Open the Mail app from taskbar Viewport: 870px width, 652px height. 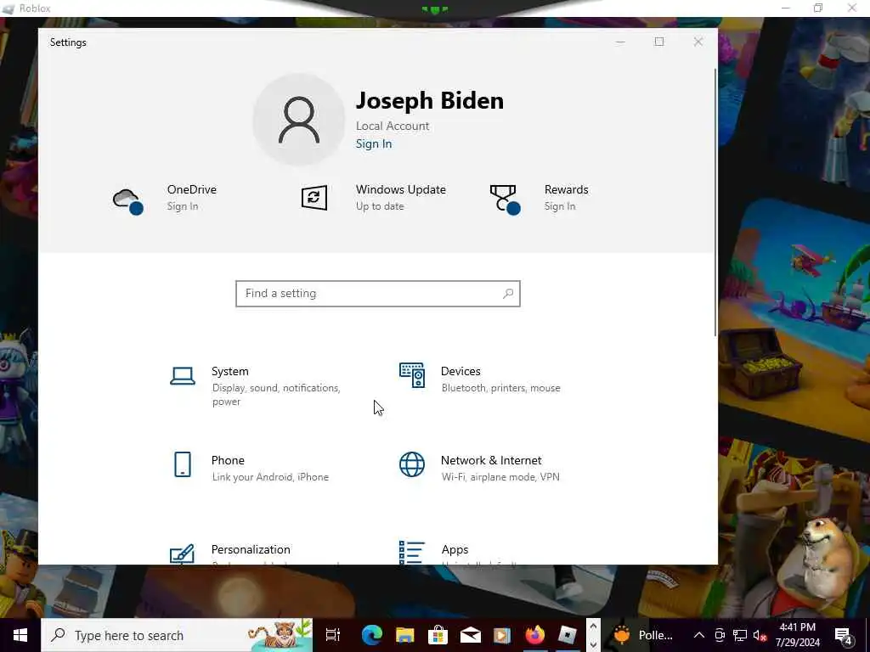click(470, 635)
